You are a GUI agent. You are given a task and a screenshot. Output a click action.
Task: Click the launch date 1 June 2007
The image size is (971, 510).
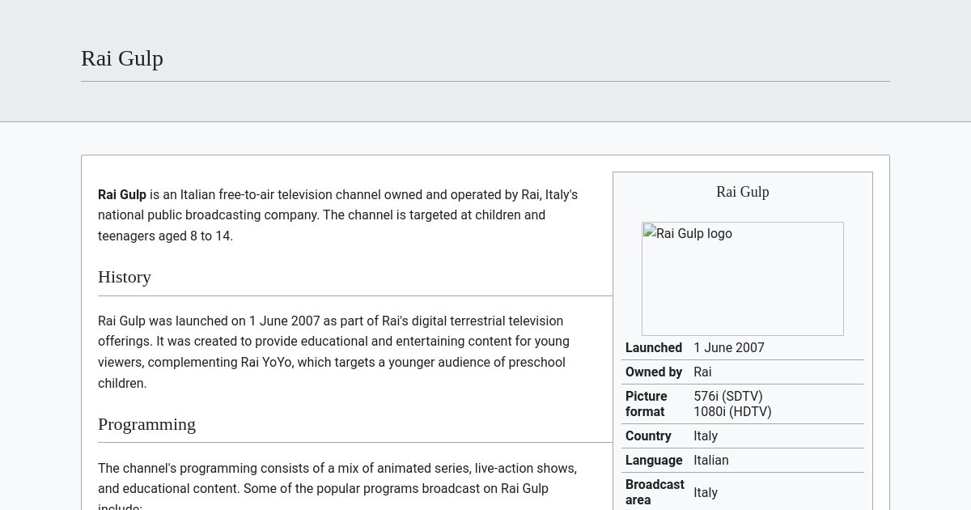point(729,347)
